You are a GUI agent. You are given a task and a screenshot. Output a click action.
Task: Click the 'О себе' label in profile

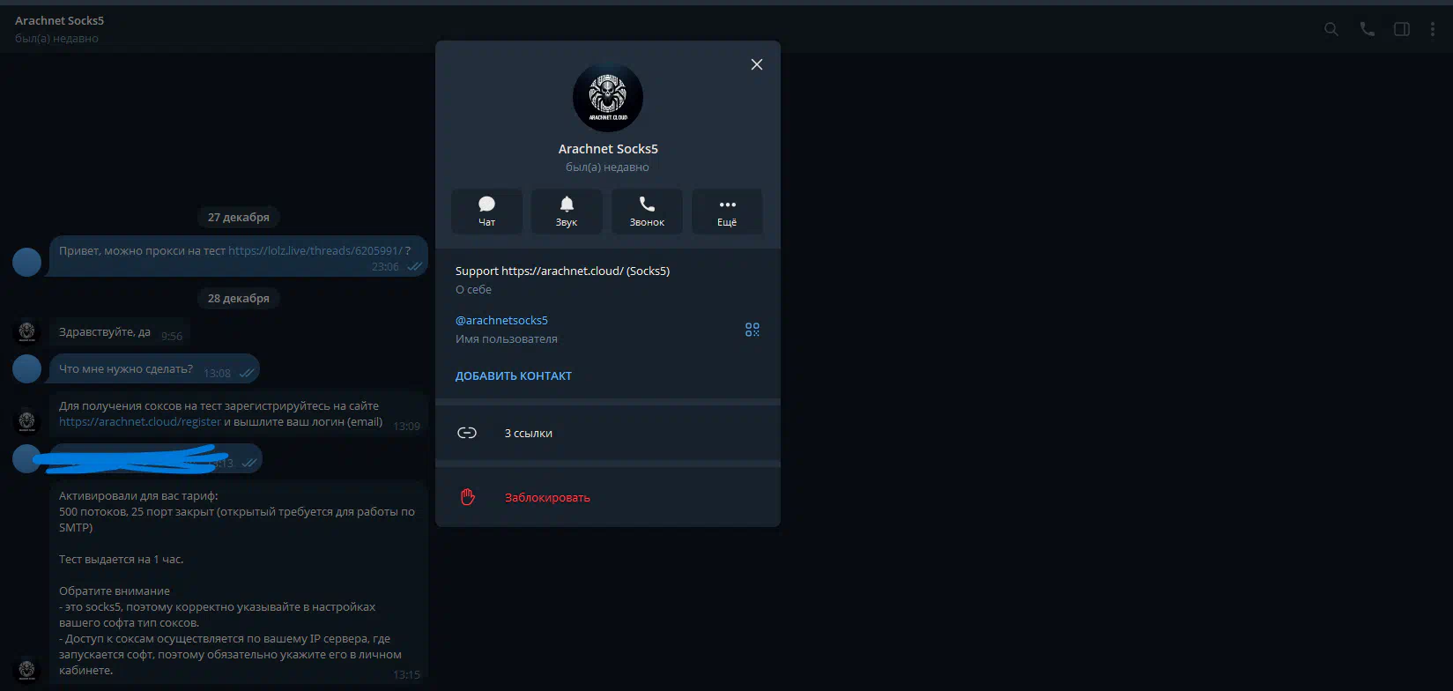pos(473,290)
